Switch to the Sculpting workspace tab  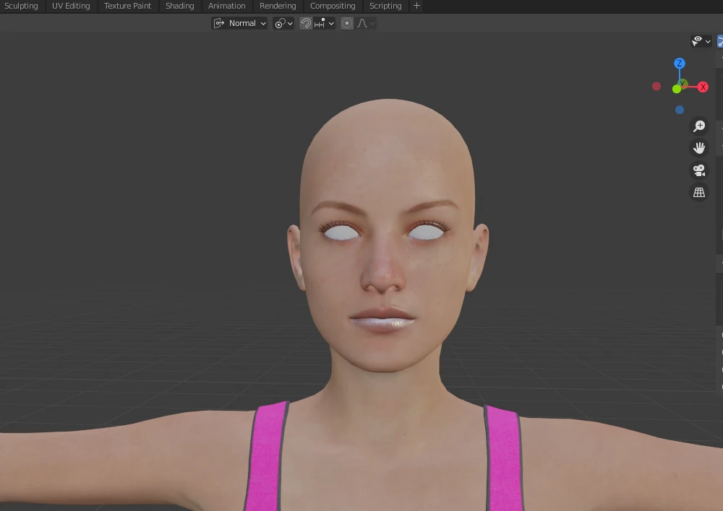(21, 6)
